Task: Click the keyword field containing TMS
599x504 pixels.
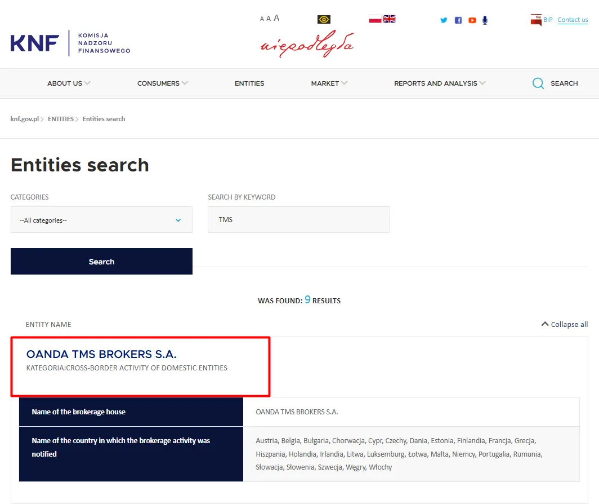Action: tap(299, 220)
